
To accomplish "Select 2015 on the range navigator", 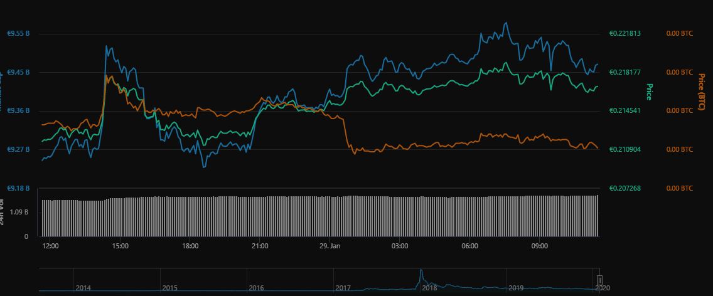I will (x=169, y=288).
